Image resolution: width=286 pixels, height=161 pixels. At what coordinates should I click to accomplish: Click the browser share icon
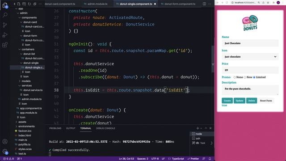263,3
